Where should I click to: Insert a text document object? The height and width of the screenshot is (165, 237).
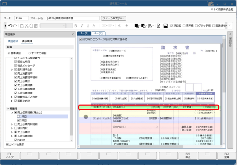coord(158,26)
